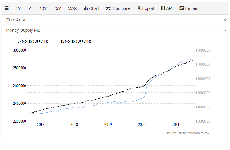Screen dimensions: 230x150
Task: Expand the Money Supply M2 chevron arrow
Action: tap(225, 30)
